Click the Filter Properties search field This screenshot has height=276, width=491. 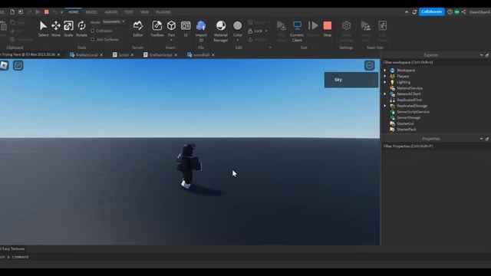click(x=436, y=146)
